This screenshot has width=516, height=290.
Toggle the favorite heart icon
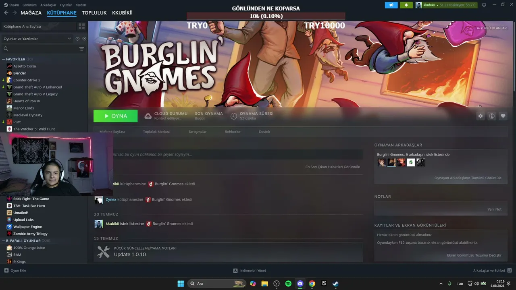(x=503, y=116)
